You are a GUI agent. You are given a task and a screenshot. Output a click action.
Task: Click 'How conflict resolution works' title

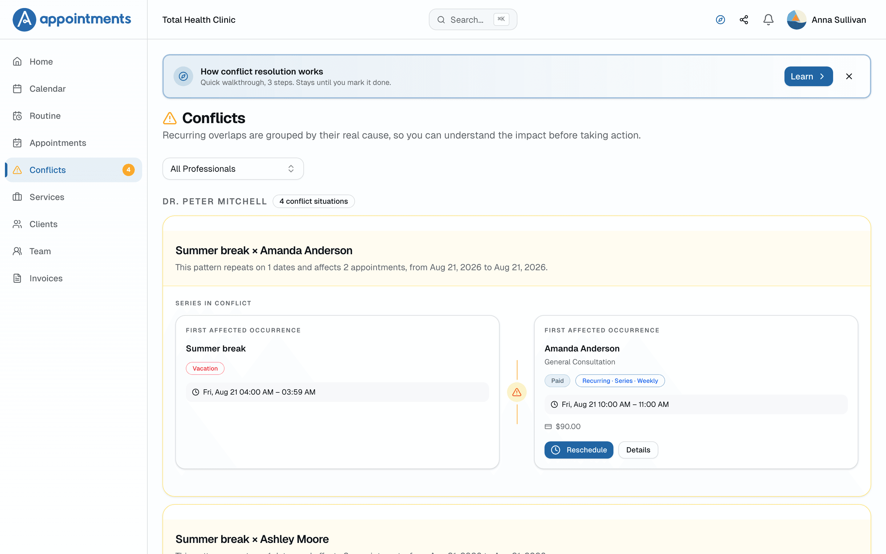pos(262,71)
